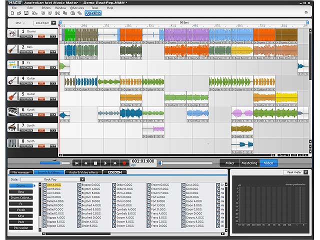Click the Video button
Screen dimensions: 320x240
click(268, 163)
